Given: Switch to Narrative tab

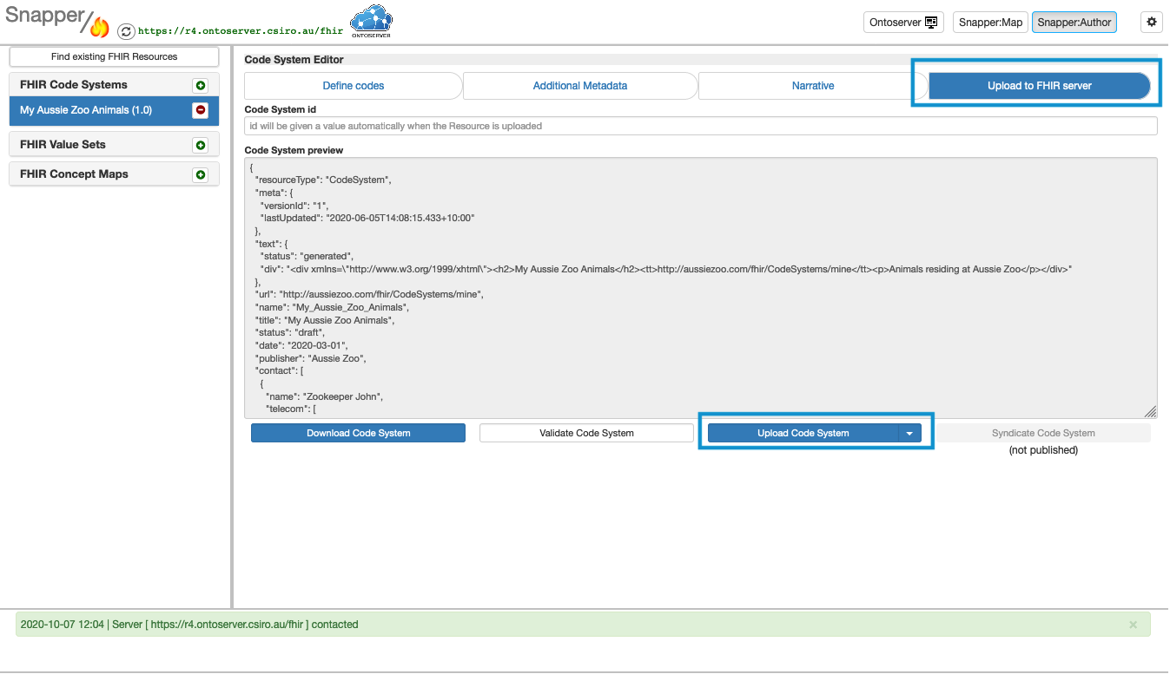Looking at the screenshot, I should 813,86.
